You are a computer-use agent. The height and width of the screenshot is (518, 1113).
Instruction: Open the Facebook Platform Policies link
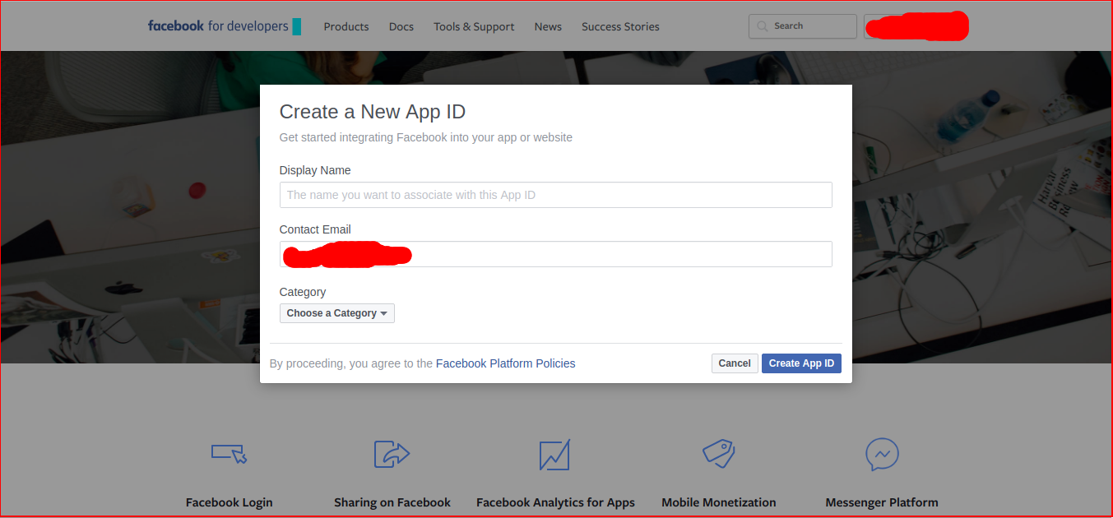coord(506,363)
